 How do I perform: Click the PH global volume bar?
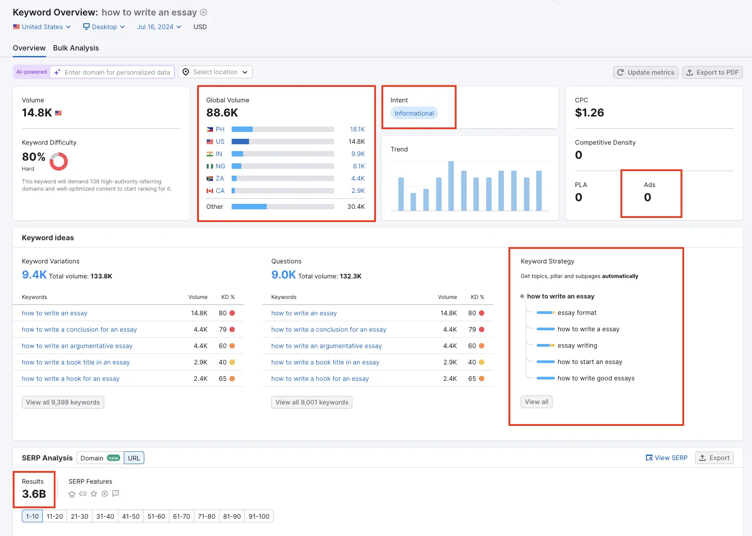242,129
